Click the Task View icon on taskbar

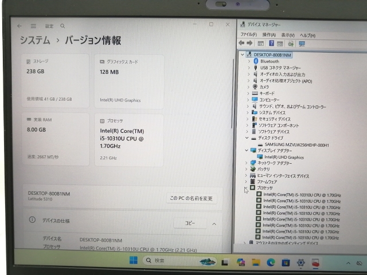[225, 262]
